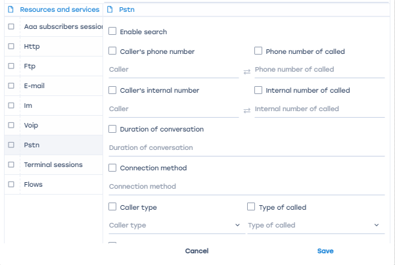Tick the Internal number of called checkbox
Viewport: 395px width, 265px height.
pyautogui.click(x=259, y=90)
